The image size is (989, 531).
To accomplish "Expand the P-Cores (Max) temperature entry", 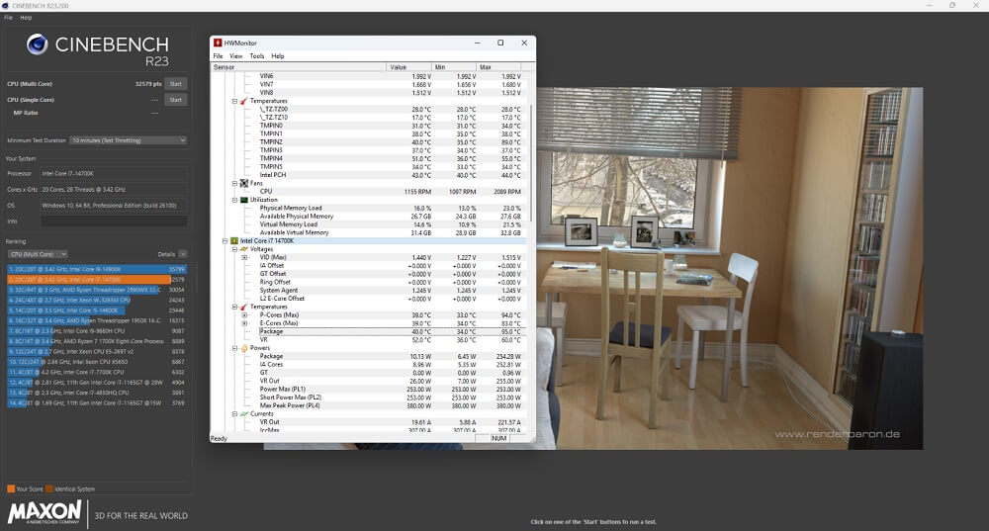I will point(244,315).
